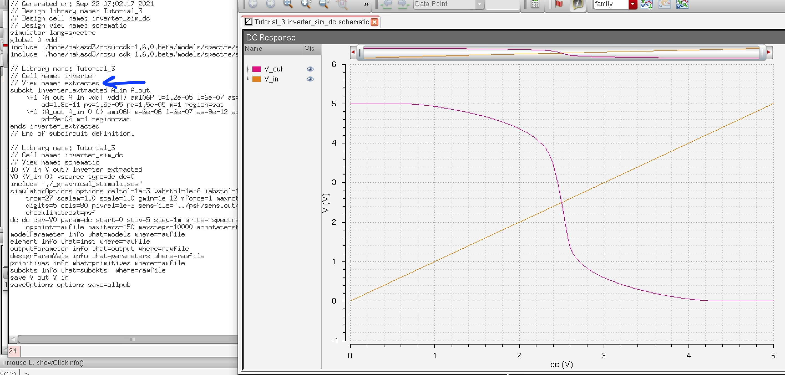Click the 'I0 (V_in V_out) inverter_extracted' line
The width and height of the screenshot is (785, 375).
[76, 169]
